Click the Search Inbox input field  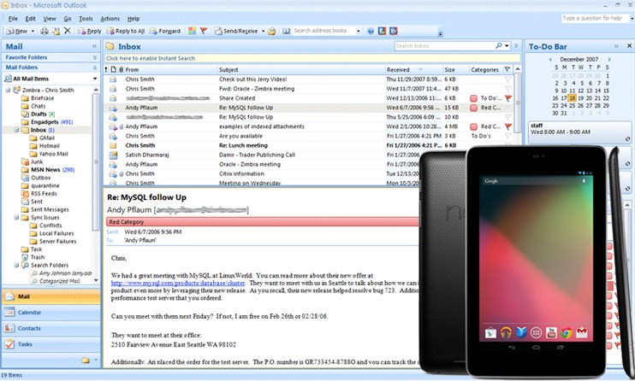(444, 46)
